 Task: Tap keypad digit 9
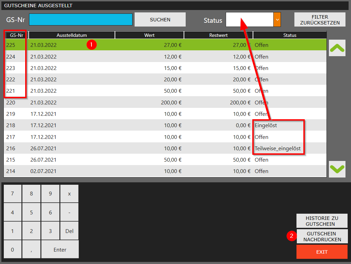pos(50,193)
